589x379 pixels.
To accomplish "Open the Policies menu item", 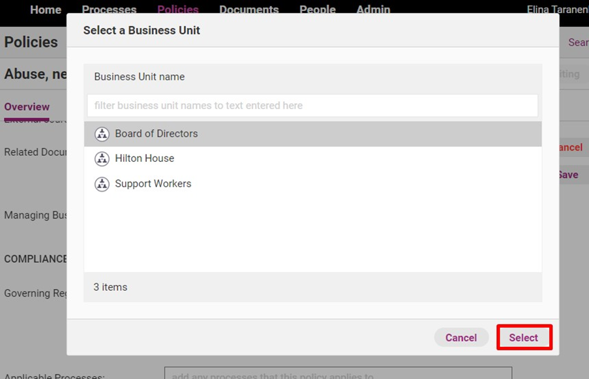I will click(x=178, y=10).
